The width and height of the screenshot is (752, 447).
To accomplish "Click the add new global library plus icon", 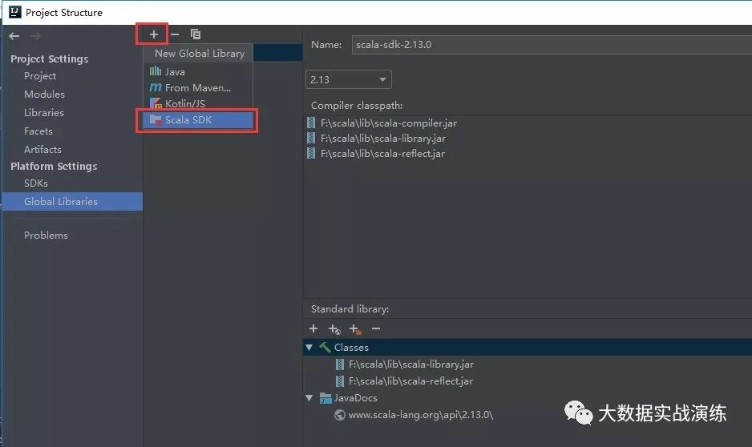I will [x=153, y=34].
